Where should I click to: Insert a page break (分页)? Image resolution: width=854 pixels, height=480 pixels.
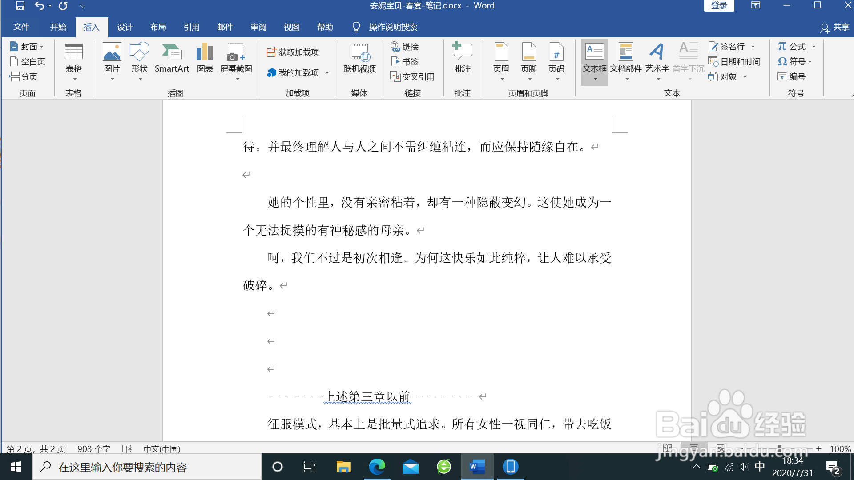point(23,76)
